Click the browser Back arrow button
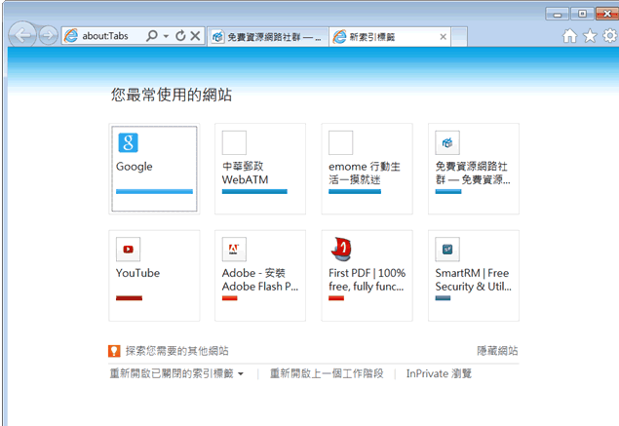The height and width of the screenshot is (426, 619). [x=22, y=35]
